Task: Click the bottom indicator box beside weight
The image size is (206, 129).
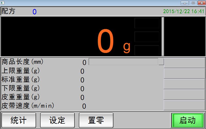Action: click(147, 50)
